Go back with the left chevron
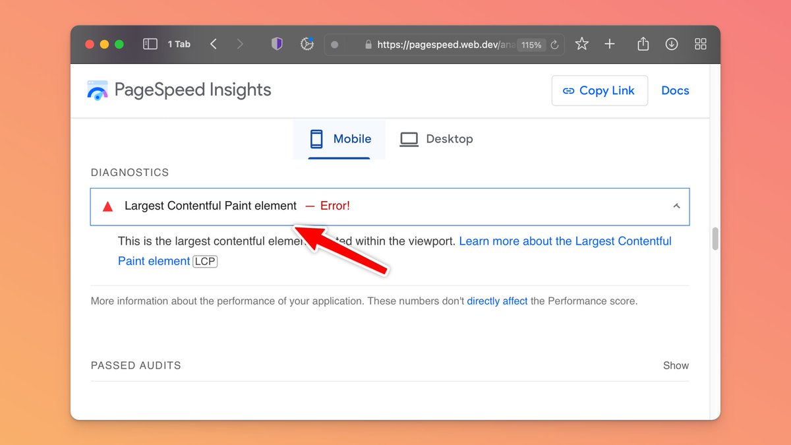Viewport: 791px width, 445px height. [214, 44]
